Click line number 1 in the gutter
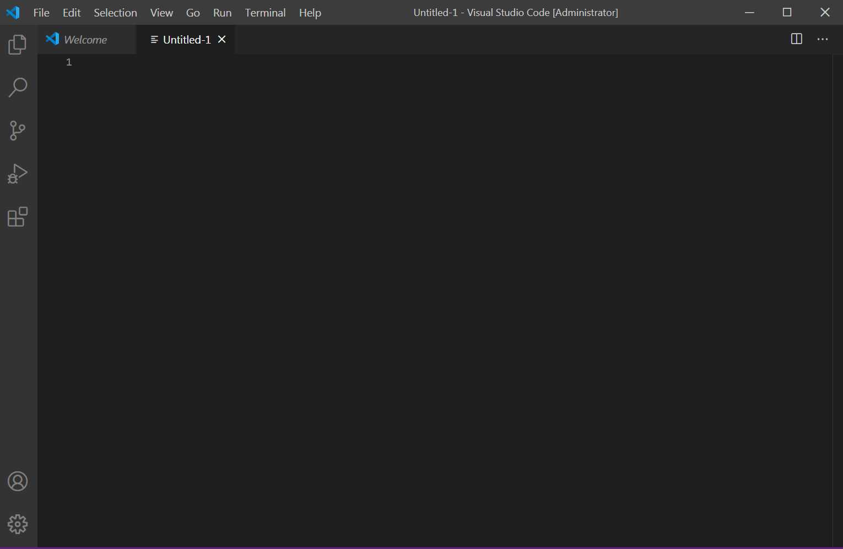Viewport: 843px width, 549px height. coord(69,62)
